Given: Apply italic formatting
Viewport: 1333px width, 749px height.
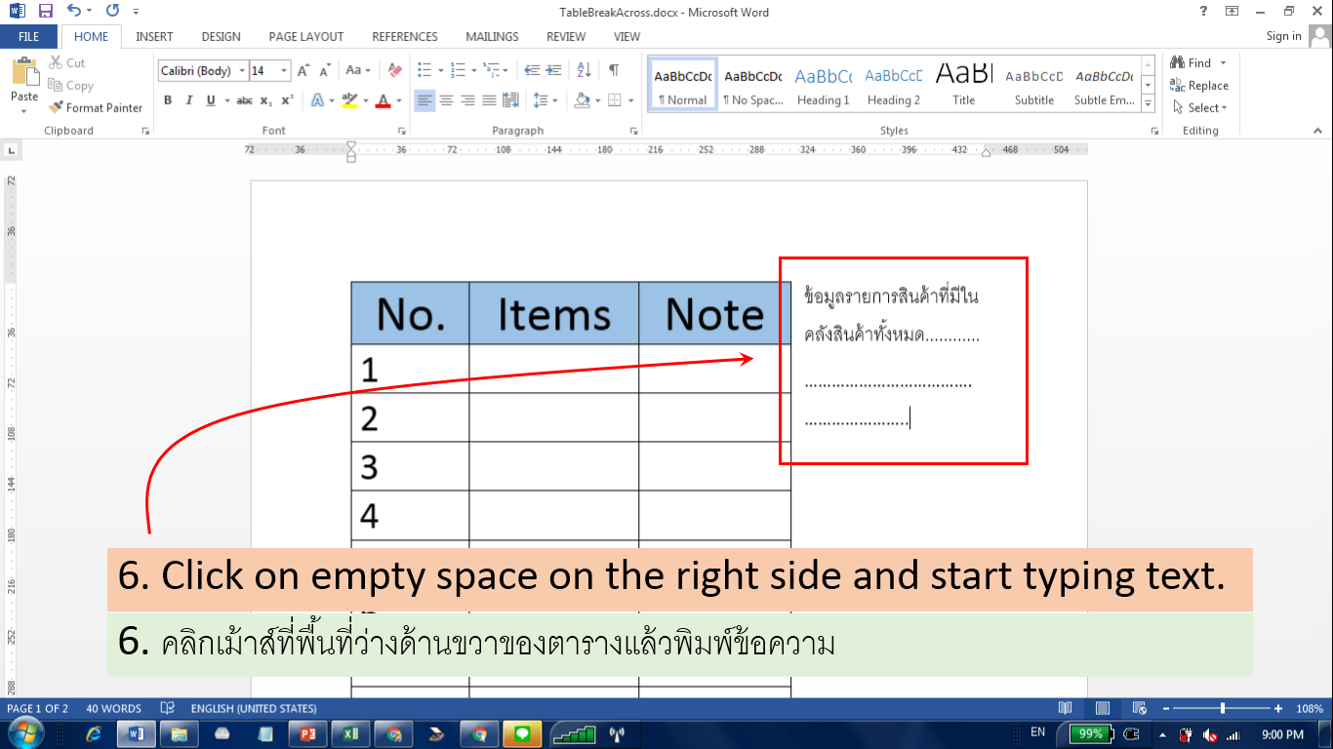Looking at the screenshot, I should coord(187,100).
